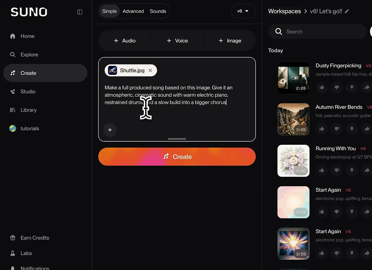Share the first Start Again song
Image resolution: width=372 pixels, height=270 pixels.
pos(367,211)
